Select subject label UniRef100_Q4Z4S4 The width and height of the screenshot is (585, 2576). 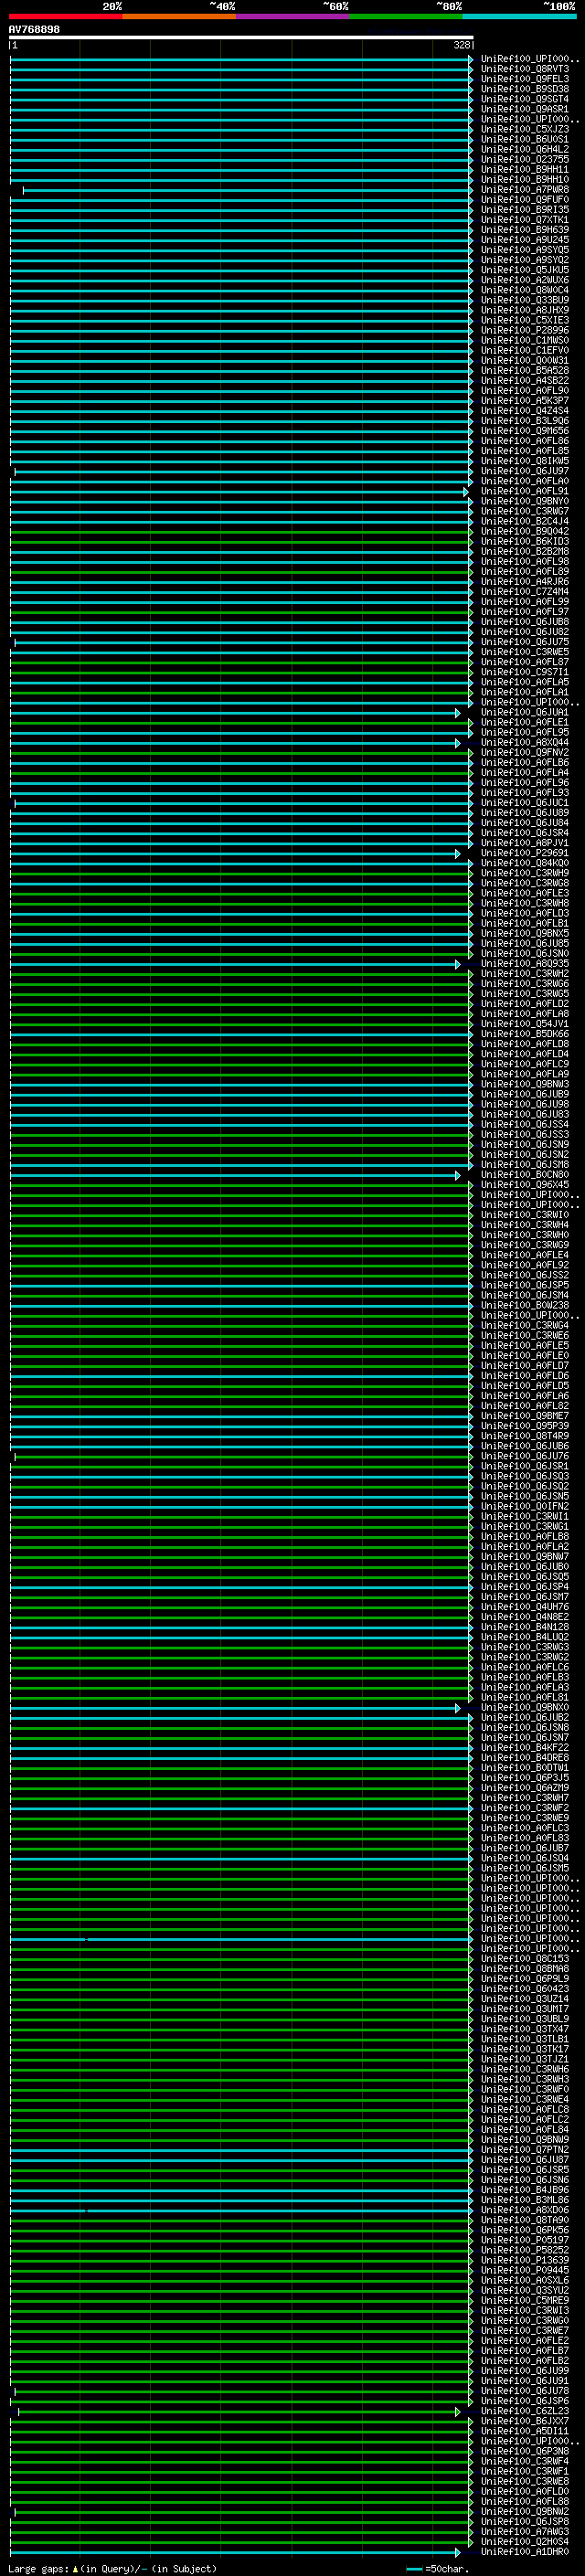pos(525,410)
